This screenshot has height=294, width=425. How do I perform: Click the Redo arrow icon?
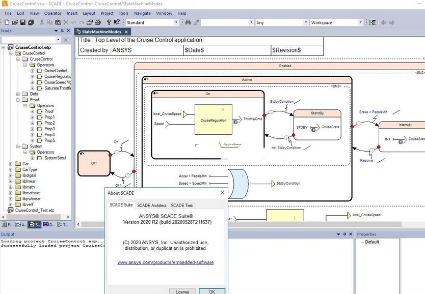point(82,22)
